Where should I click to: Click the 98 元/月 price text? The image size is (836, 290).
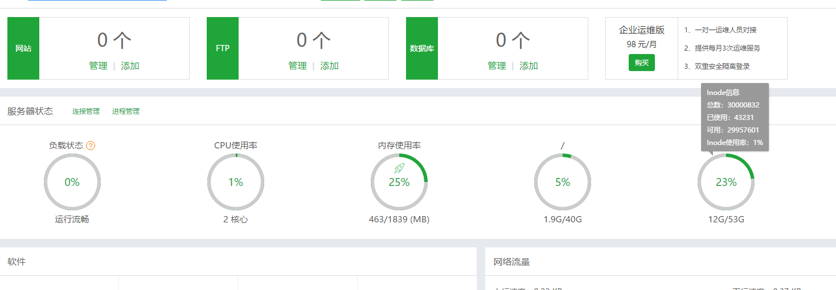point(642,44)
